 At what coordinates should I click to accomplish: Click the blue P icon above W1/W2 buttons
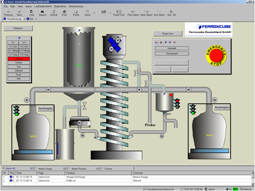(x=19, y=38)
